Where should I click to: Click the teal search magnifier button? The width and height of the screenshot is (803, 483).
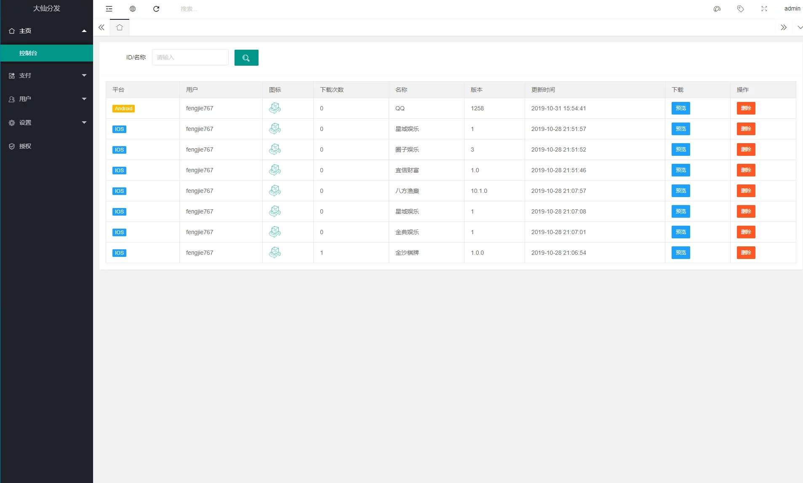click(x=246, y=58)
